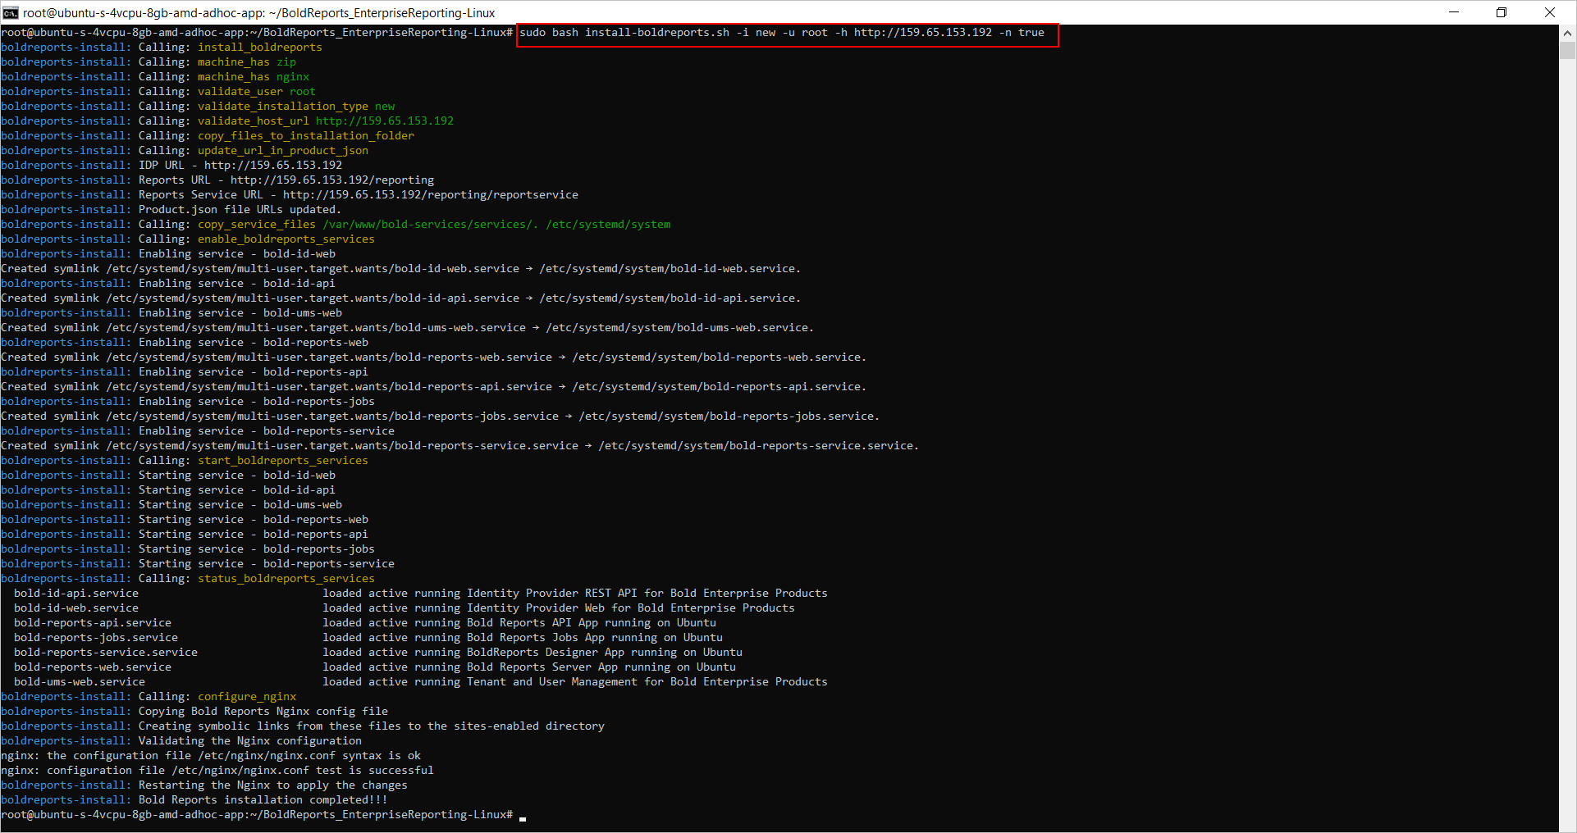Click 'bold-reports-service.service' status row
Screen dimensions: 1577x833
point(378,653)
